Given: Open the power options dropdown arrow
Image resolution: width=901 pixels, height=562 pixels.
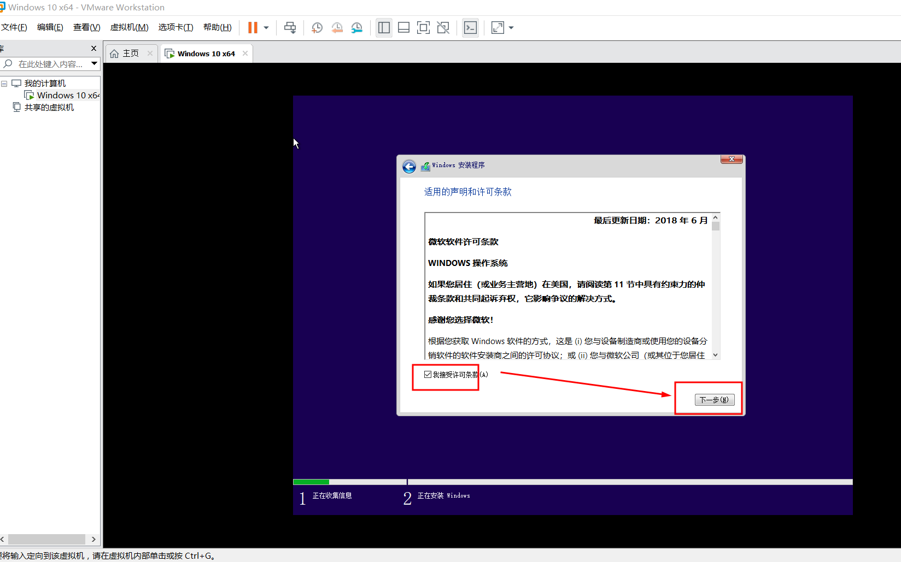Looking at the screenshot, I should [x=266, y=28].
